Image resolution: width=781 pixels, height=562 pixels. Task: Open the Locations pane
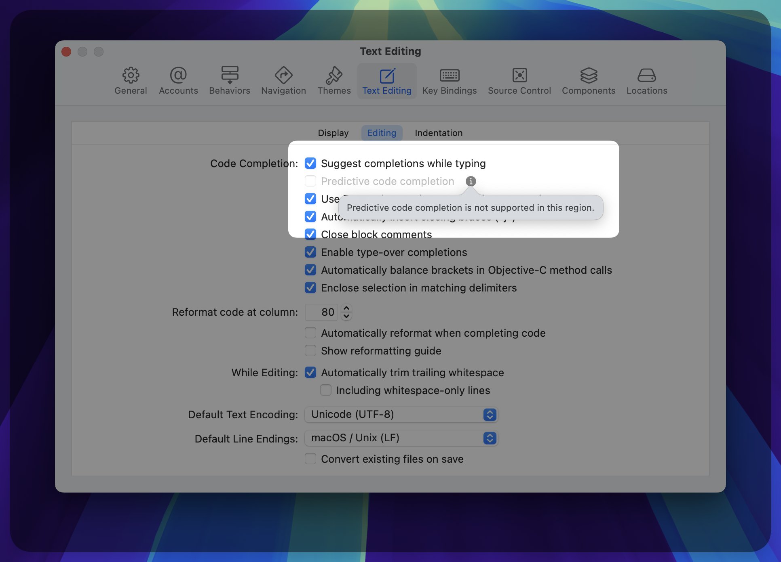(x=647, y=81)
